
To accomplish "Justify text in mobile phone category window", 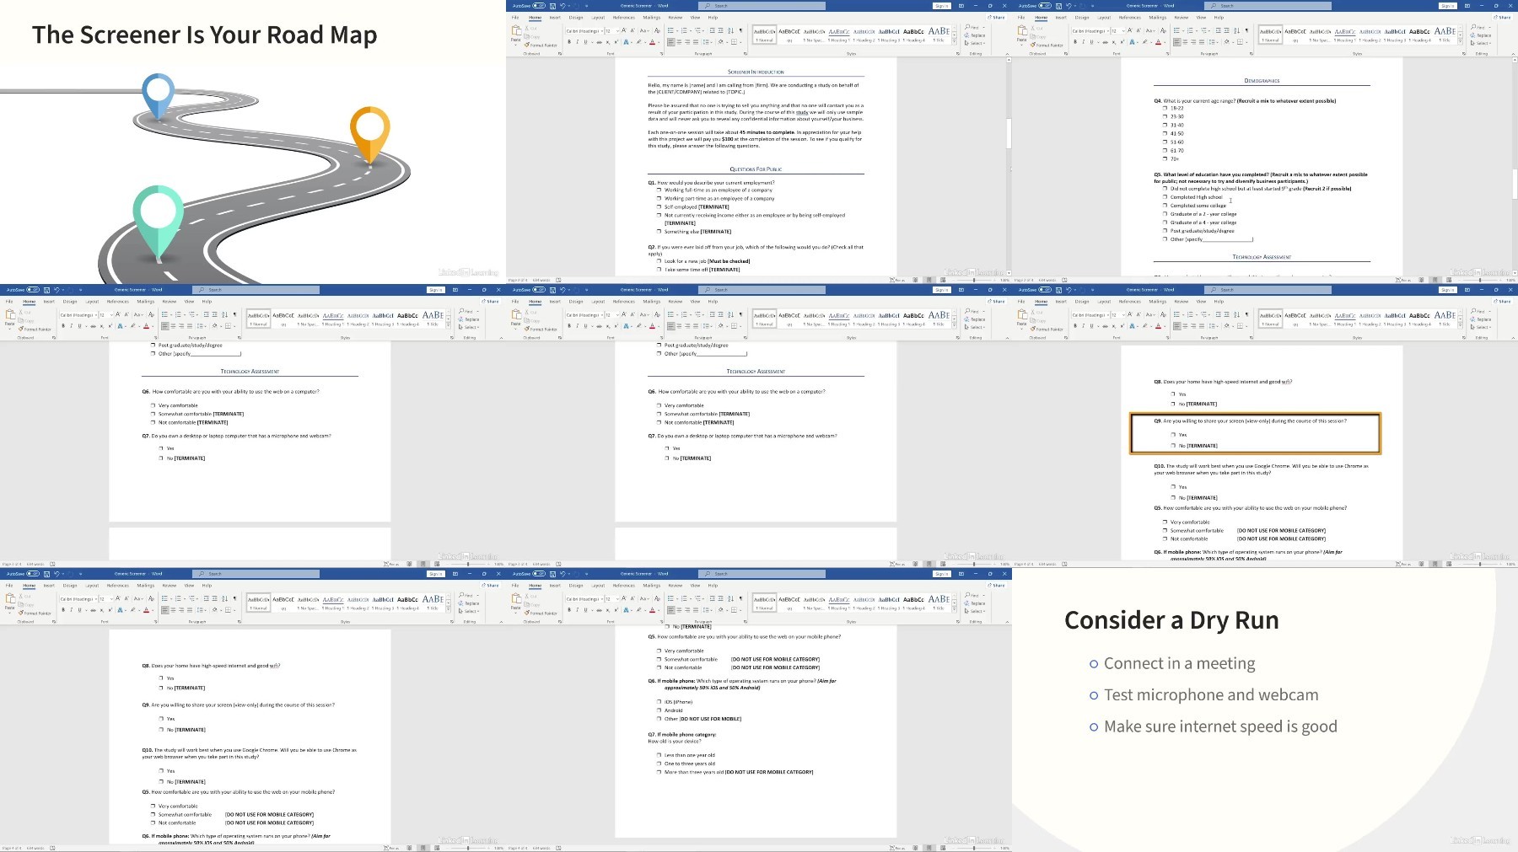I will coord(696,610).
